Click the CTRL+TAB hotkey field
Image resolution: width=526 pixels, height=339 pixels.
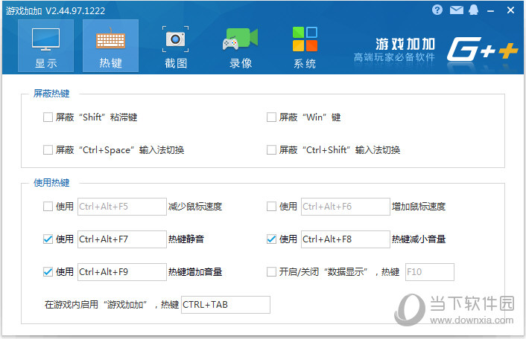pyautogui.click(x=226, y=305)
